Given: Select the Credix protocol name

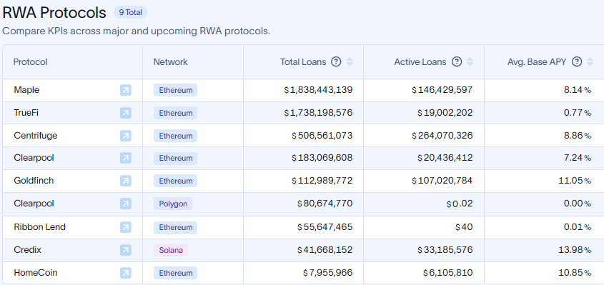Looking at the screenshot, I should tap(27, 250).
